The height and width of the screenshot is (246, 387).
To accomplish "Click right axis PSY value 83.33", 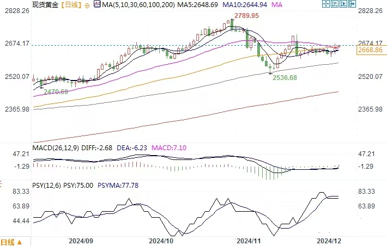I will 366,192.
